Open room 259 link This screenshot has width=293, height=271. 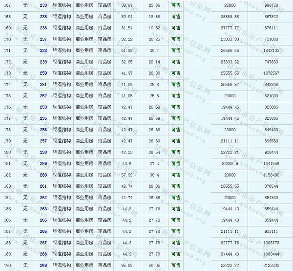(x=43, y=164)
